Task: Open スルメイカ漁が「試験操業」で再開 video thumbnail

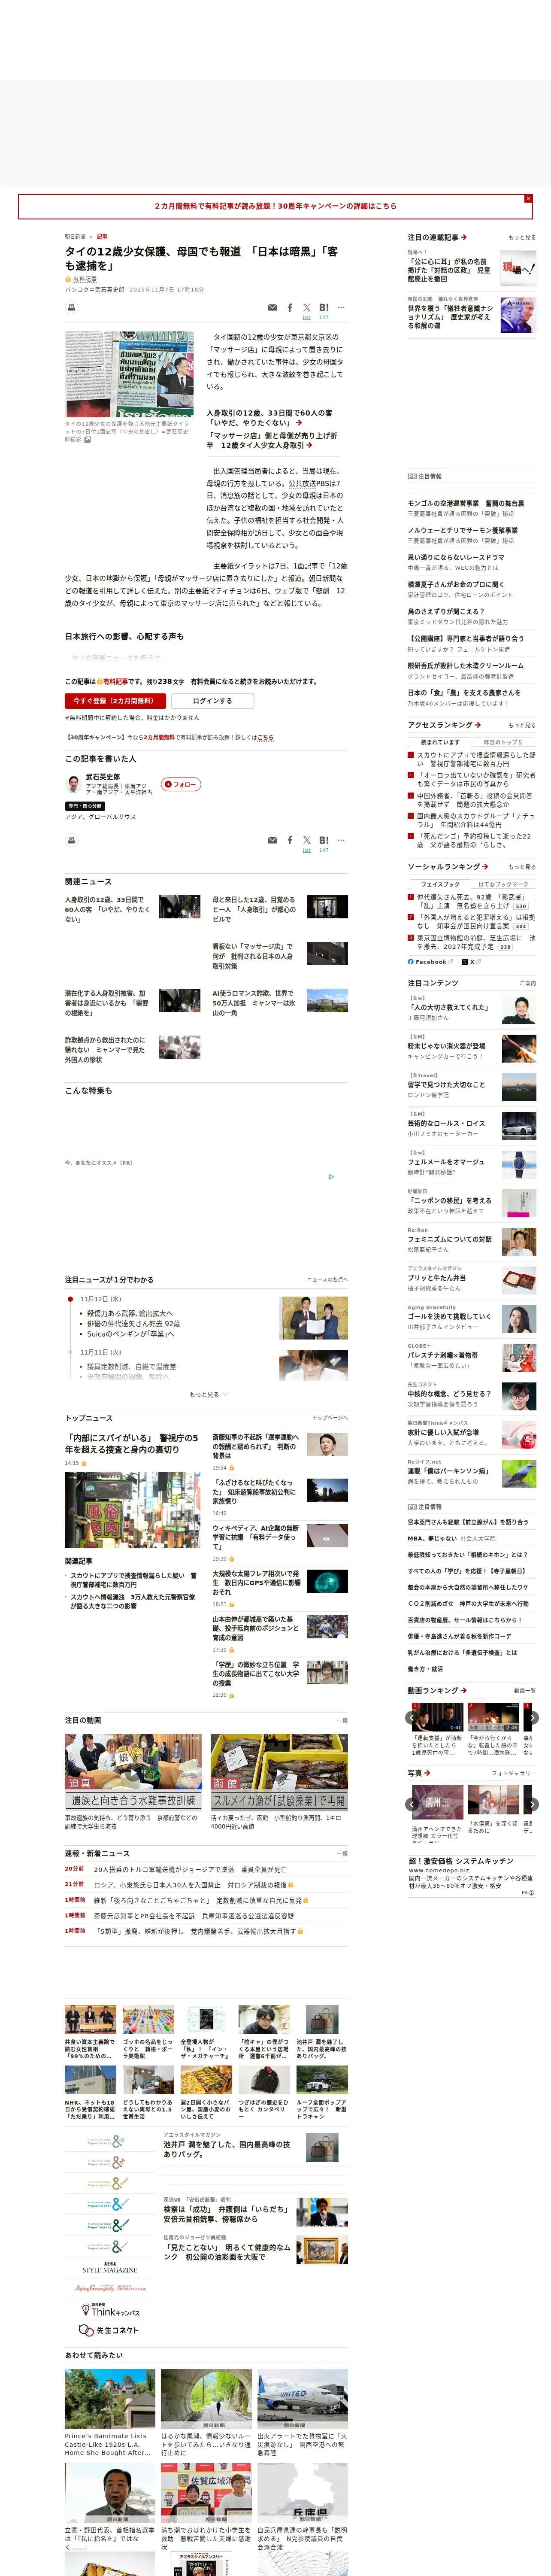Action: 279,1773
